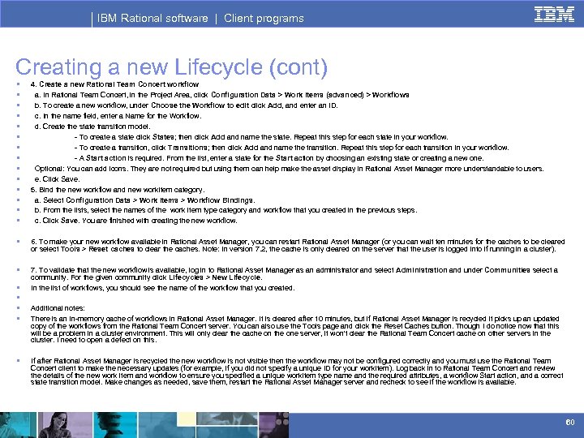Click step 'b. From the lists, select the names'

tap(225, 210)
